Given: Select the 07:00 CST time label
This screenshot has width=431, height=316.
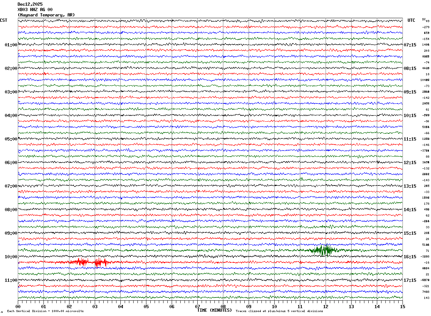Looking at the screenshot, I should (x=11, y=186).
